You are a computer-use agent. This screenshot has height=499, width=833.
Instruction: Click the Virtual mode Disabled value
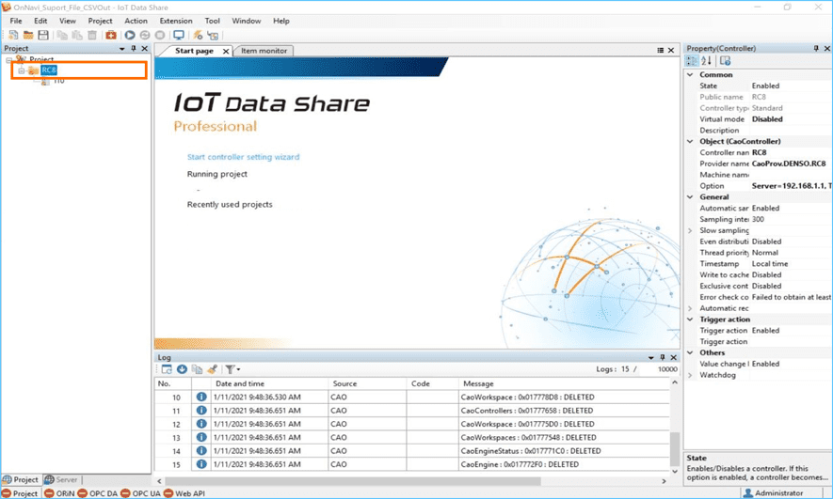(x=767, y=119)
